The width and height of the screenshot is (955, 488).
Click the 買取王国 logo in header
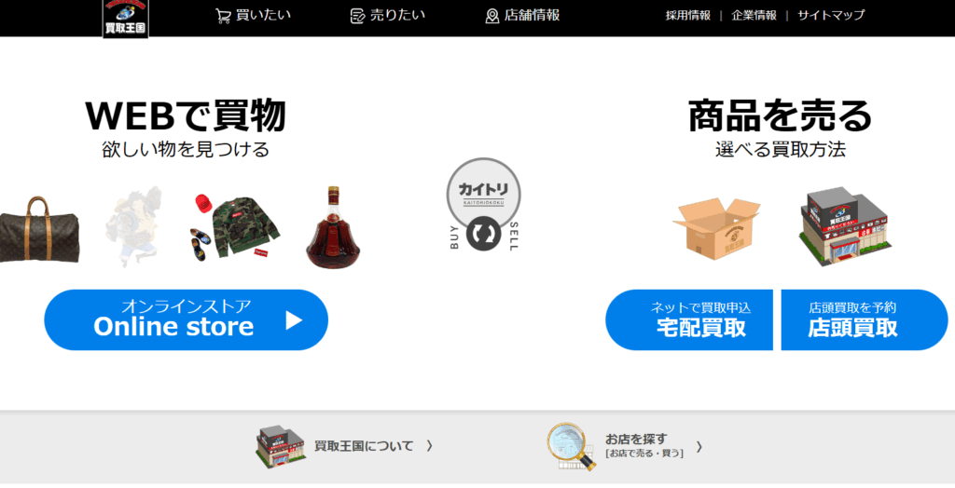[126, 19]
